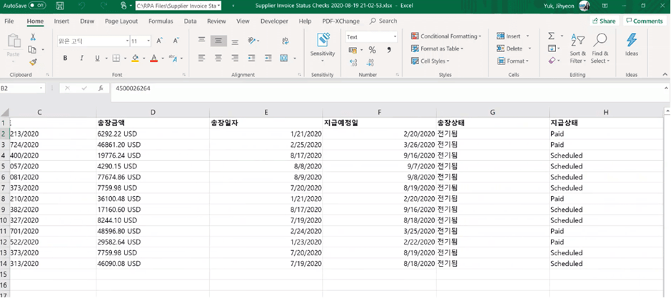
Task: Click the Fill Color bucket icon
Action: 135,58
